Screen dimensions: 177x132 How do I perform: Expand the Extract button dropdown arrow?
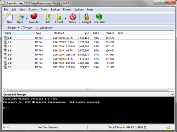click(65, 18)
